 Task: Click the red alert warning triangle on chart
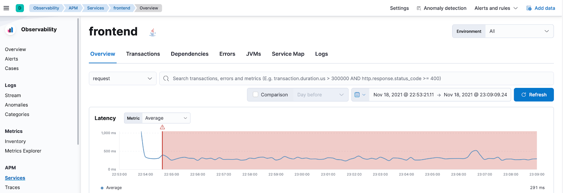point(162,127)
